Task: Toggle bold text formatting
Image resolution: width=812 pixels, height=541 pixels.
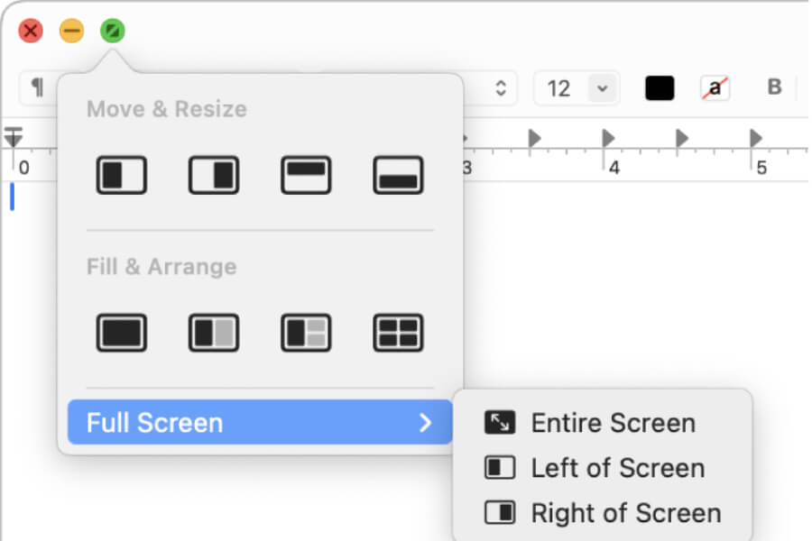Action: click(774, 87)
